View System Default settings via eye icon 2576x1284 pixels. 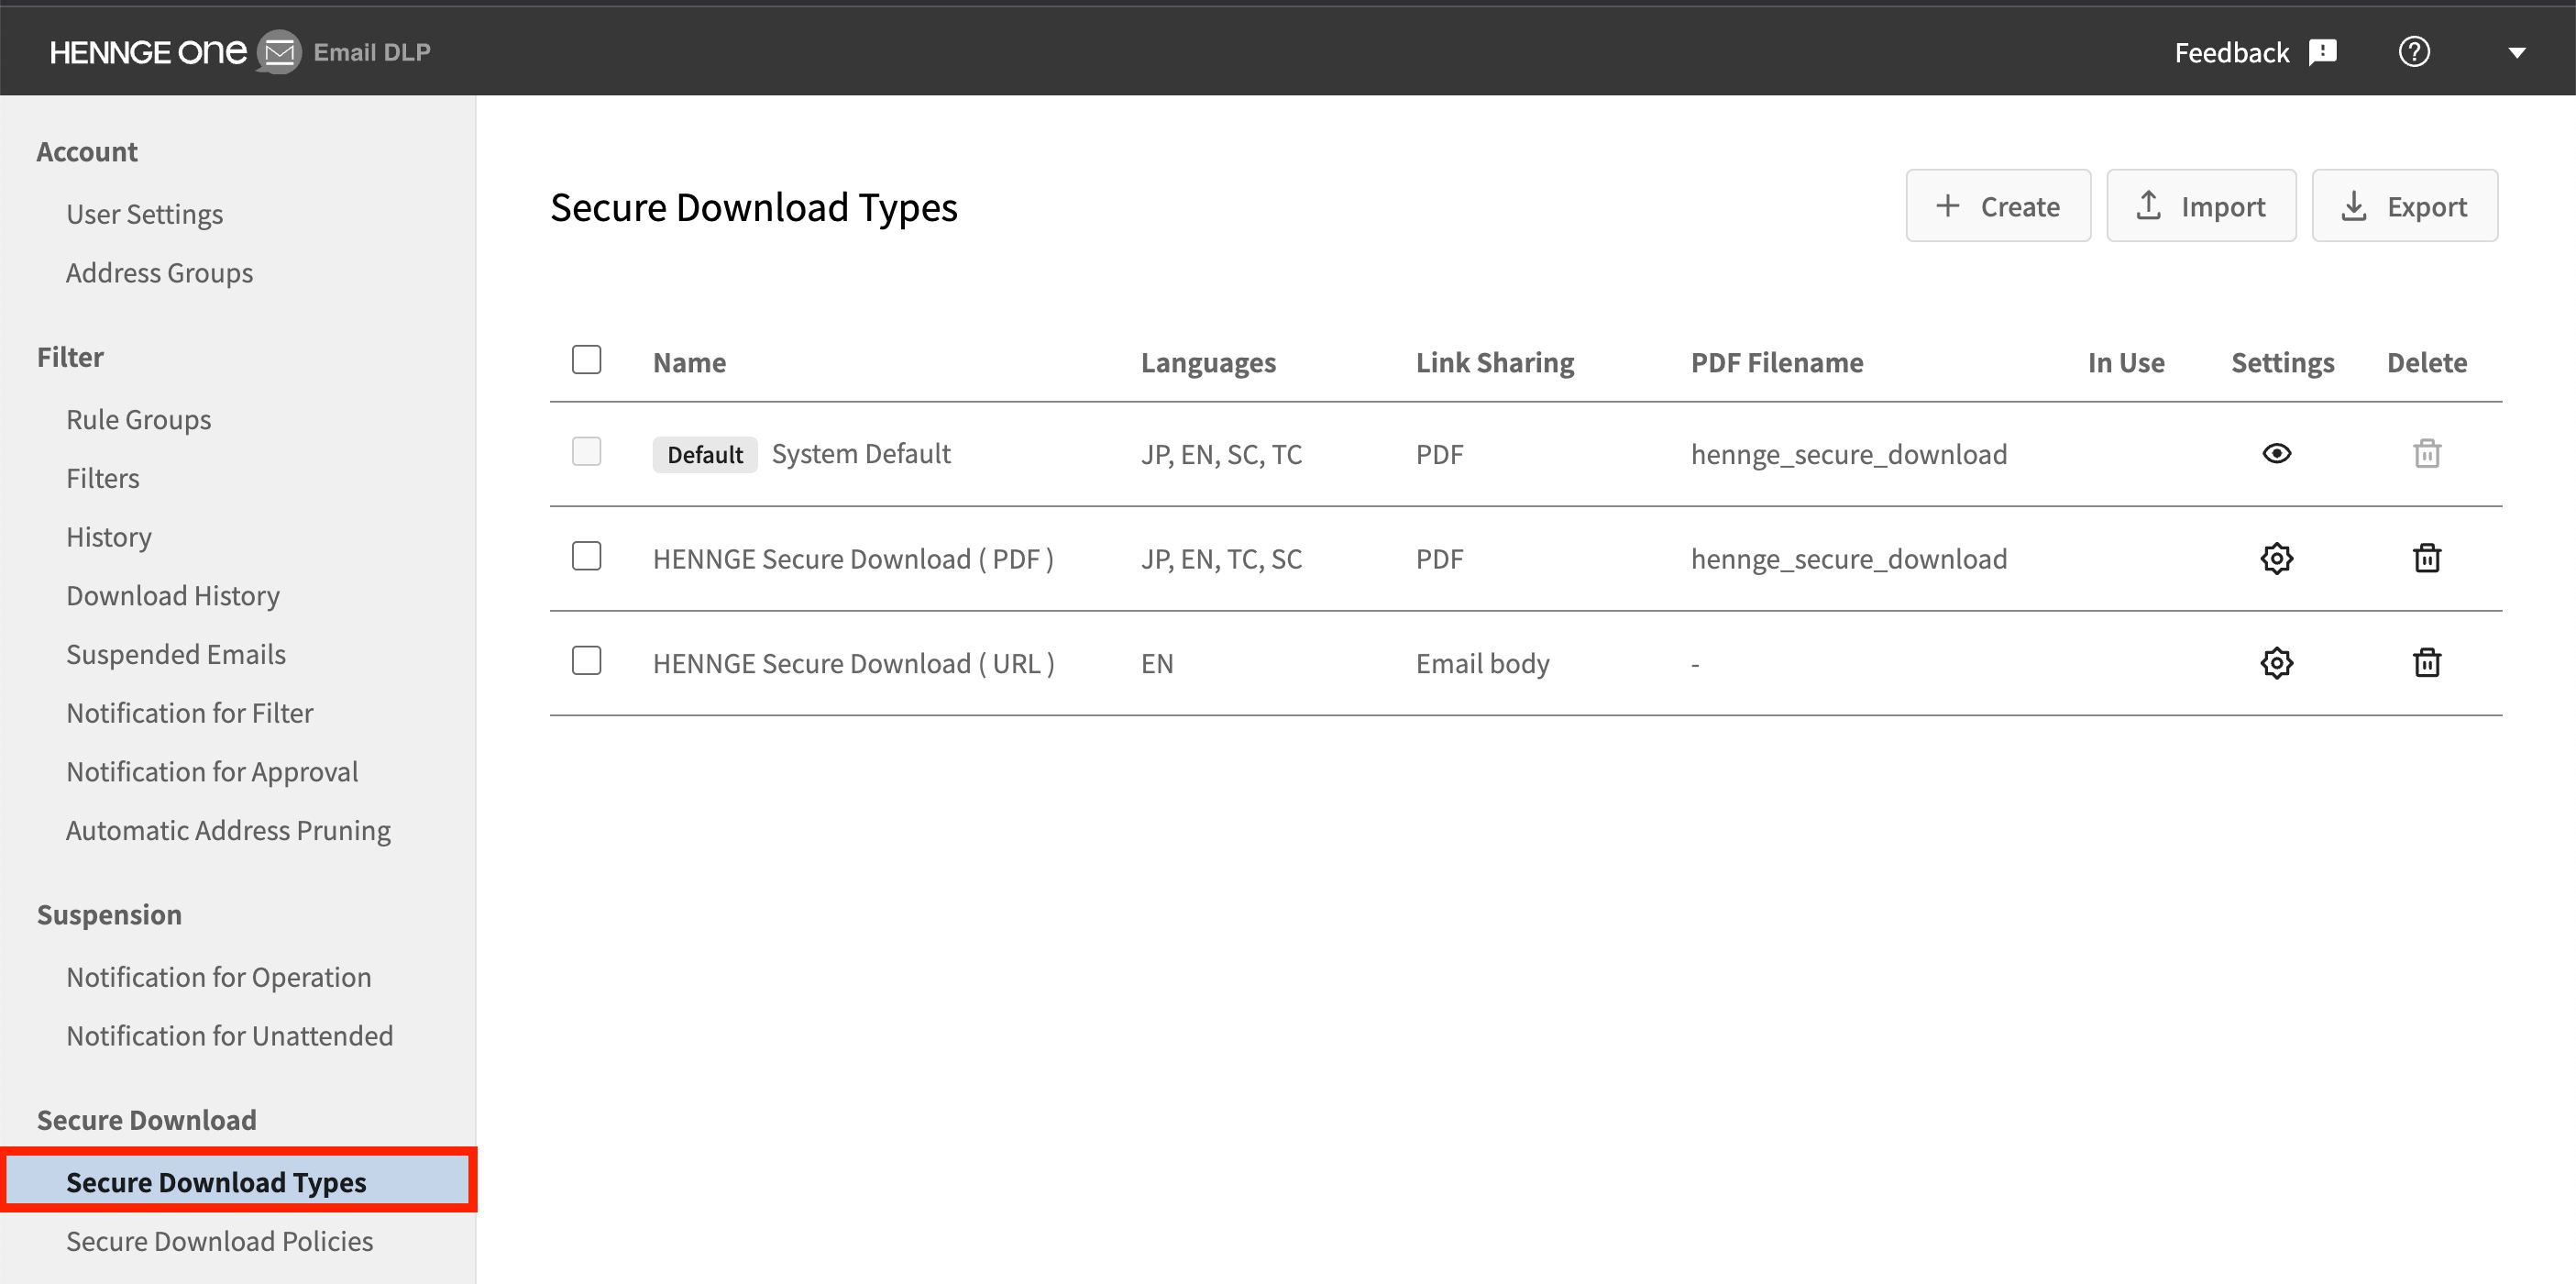pos(2276,453)
